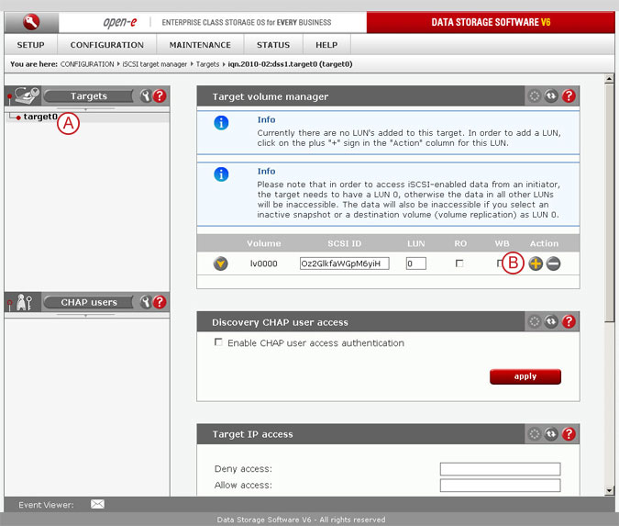619x526 pixels.
Task: Click the CHAP users key icon
Action: [x=24, y=302]
